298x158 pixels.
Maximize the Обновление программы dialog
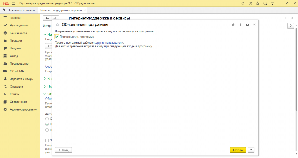coord(247,24)
